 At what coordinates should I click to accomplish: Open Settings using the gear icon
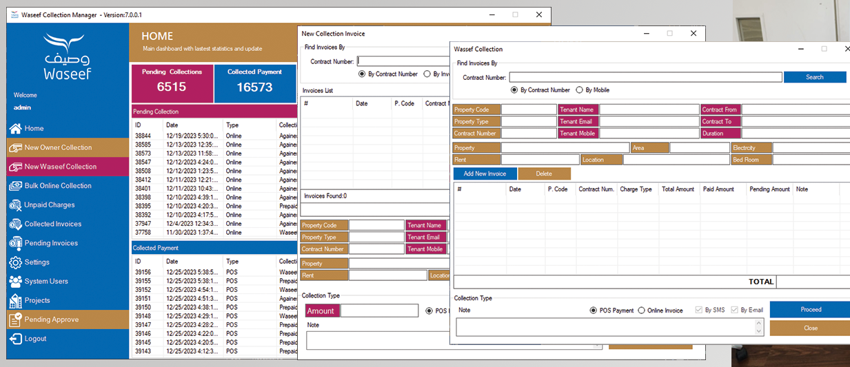pyautogui.click(x=14, y=262)
